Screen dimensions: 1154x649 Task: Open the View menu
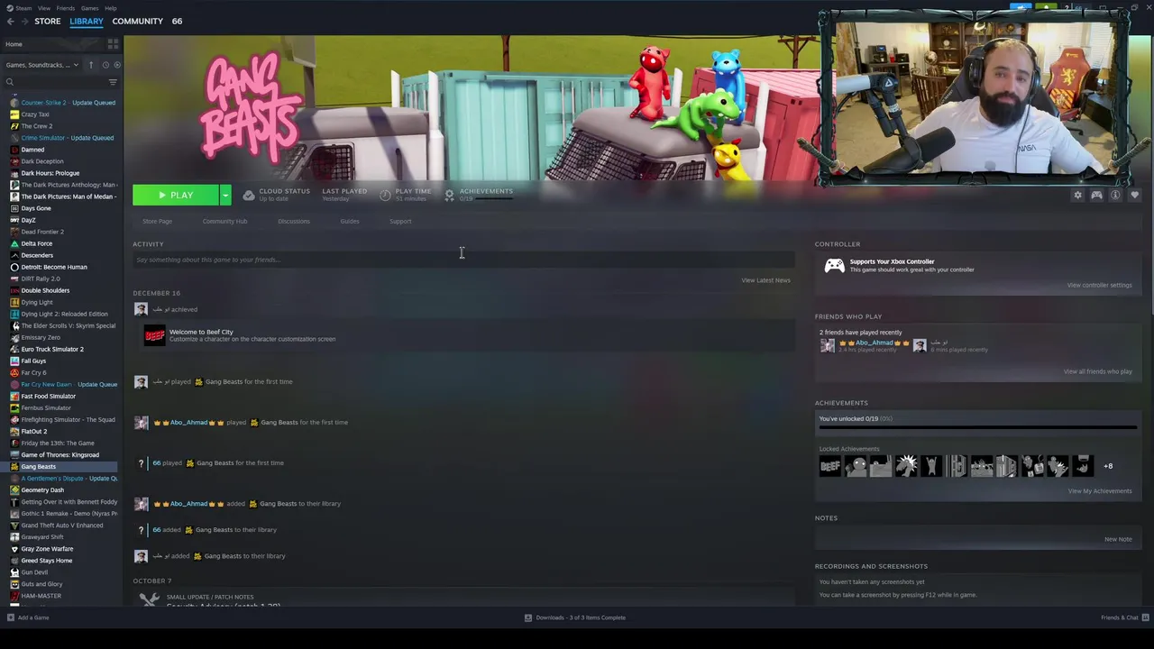tap(43, 8)
